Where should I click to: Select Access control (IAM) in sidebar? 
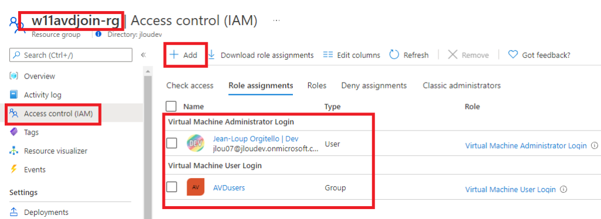coord(58,114)
